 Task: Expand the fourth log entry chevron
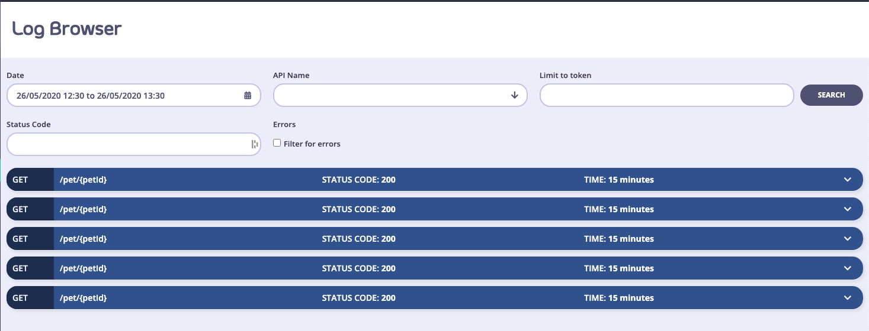pyautogui.click(x=848, y=268)
